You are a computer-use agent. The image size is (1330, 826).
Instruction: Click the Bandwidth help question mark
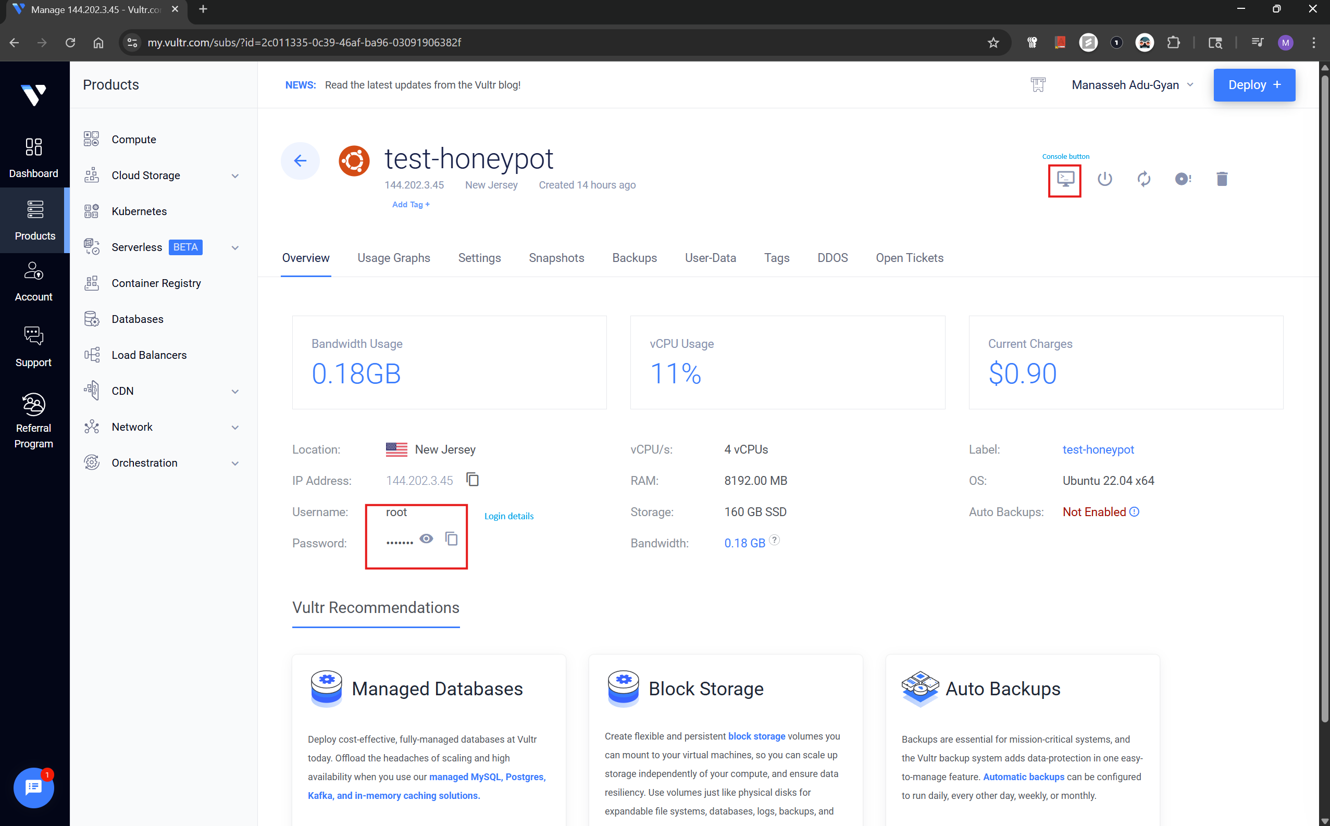774,540
